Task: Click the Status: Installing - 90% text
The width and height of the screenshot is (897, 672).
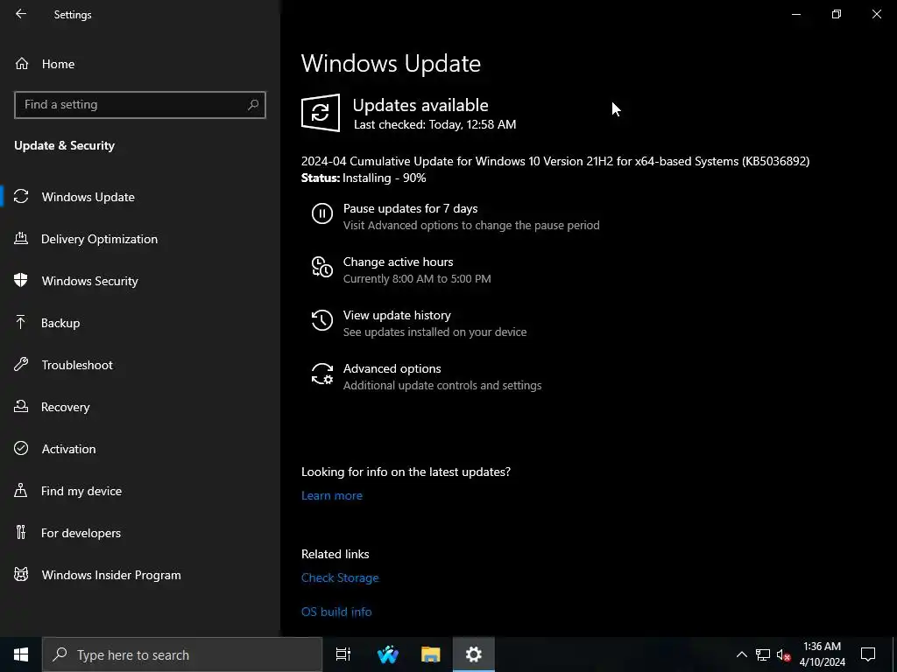Action: point(364,178)
